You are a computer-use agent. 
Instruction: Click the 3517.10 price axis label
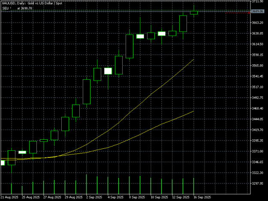[258, 87]
